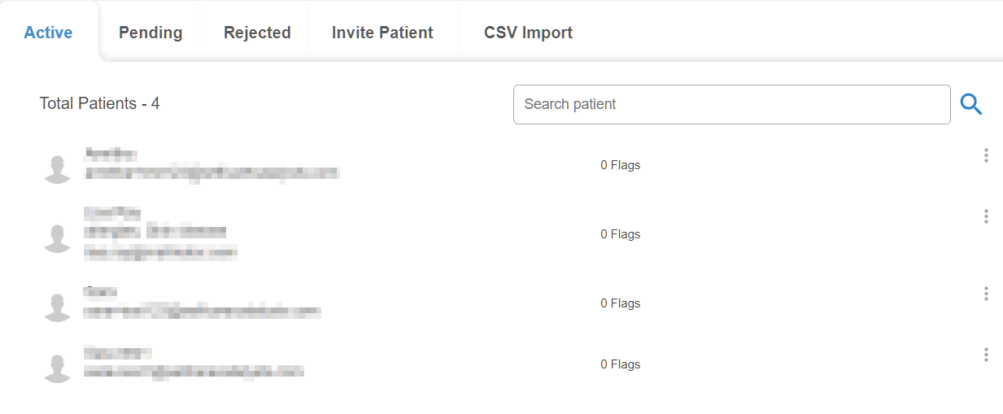Open the three-dot menu for the second patient

pyautogui.click(x=986, y=216)
